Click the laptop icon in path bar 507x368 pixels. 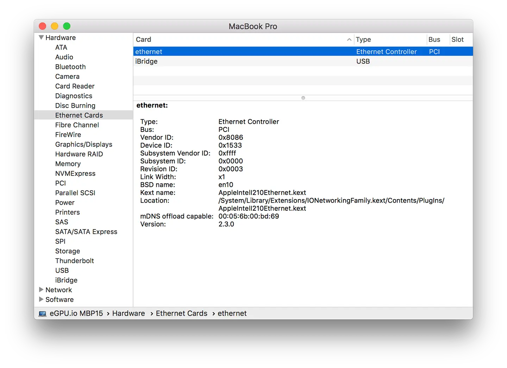coord(43,313)
